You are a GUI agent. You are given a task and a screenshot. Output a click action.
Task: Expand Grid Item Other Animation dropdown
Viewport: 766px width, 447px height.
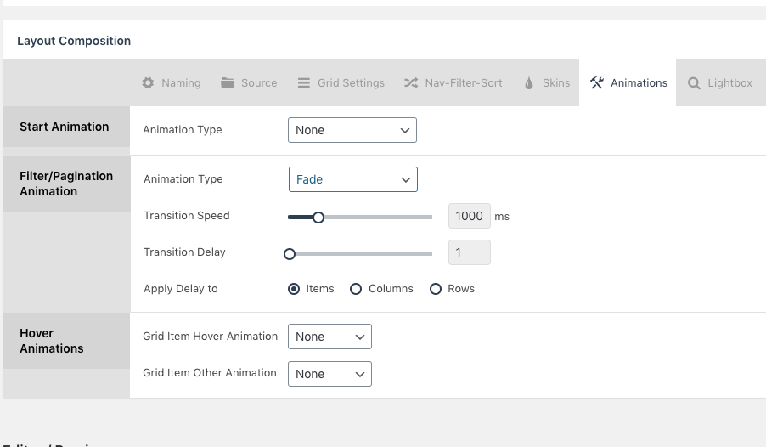[x=329, y=374]
